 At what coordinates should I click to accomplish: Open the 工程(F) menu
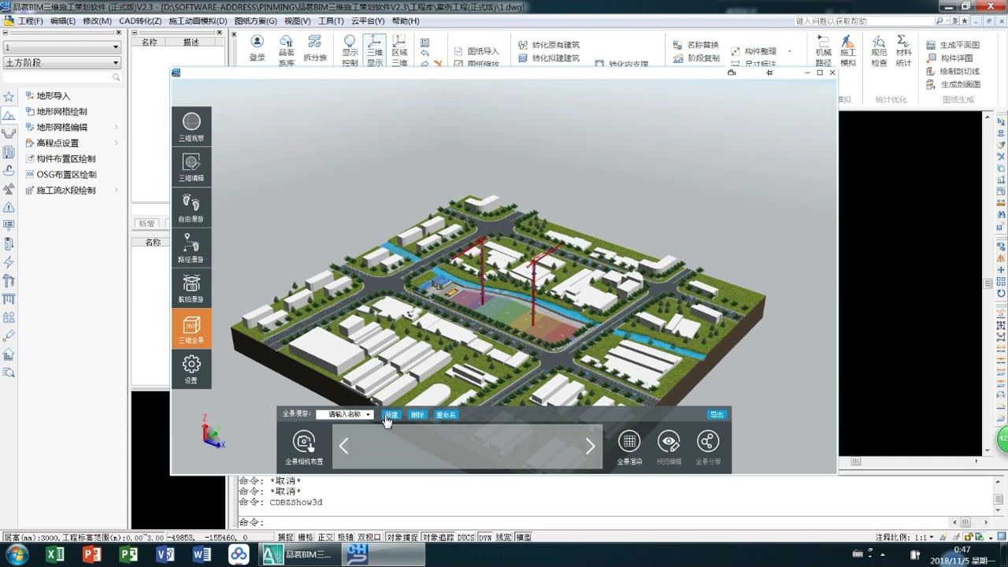pos(30,20)
